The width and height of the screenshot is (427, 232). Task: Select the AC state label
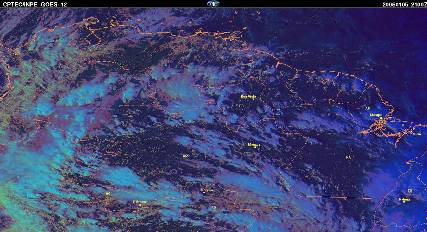[108, 194]
